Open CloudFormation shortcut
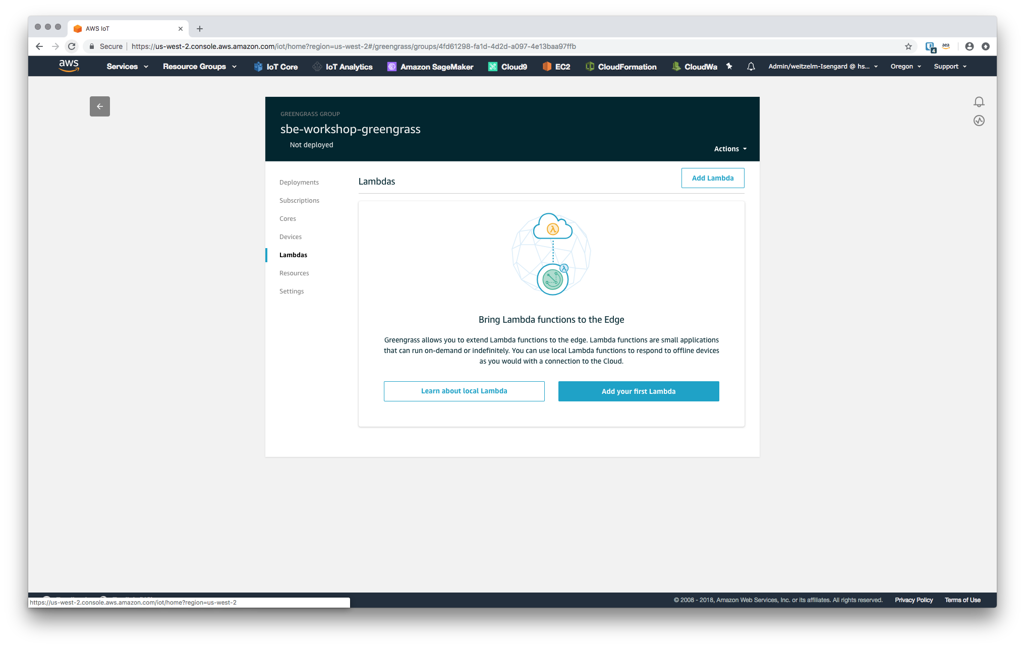This screenshot has width=1025, height=648. coord(621,67)
